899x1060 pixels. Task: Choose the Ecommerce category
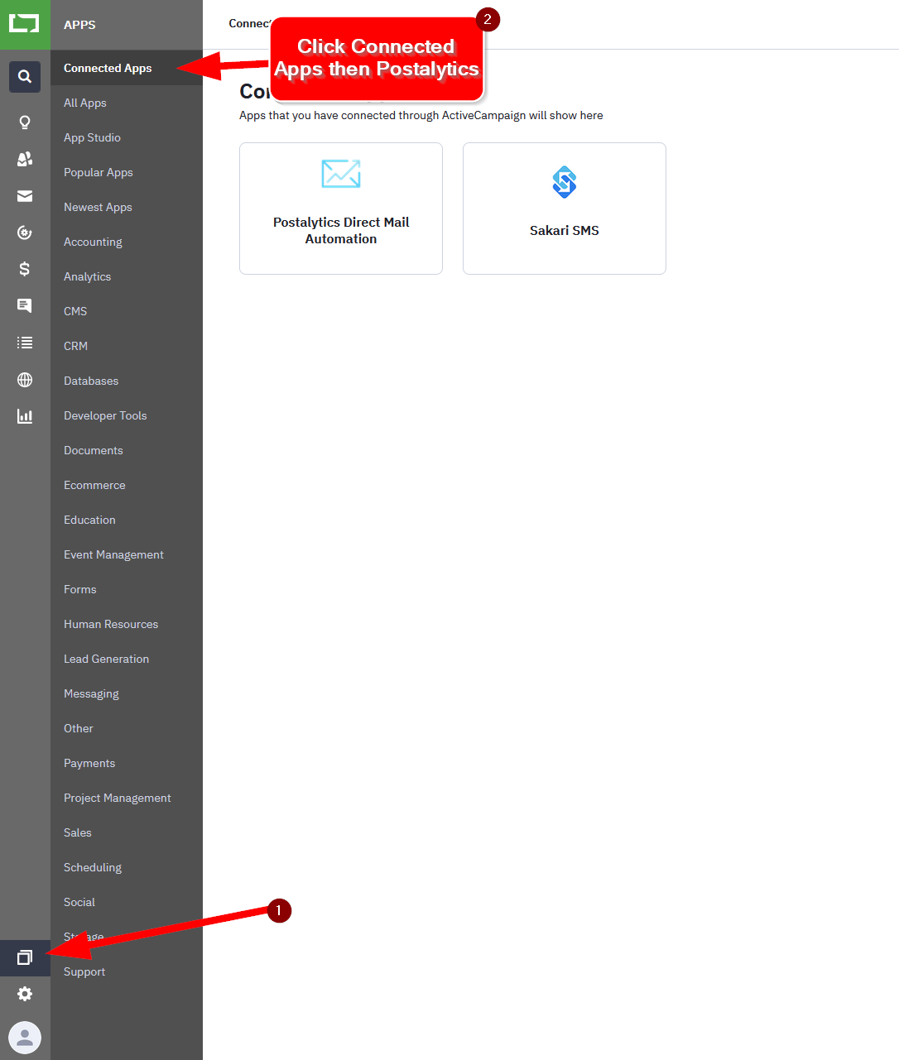(x=127, y=485)
